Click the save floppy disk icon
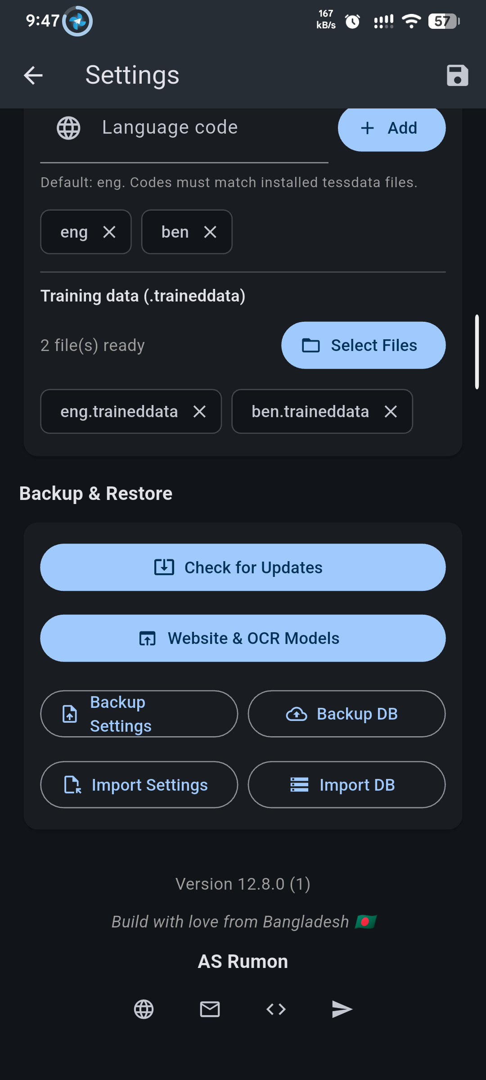The height and width of the screenshot is (1080, 486). tap(457, 75)
